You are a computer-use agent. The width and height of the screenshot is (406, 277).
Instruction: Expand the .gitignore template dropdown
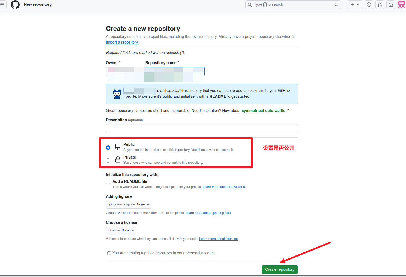pos(129,205)
